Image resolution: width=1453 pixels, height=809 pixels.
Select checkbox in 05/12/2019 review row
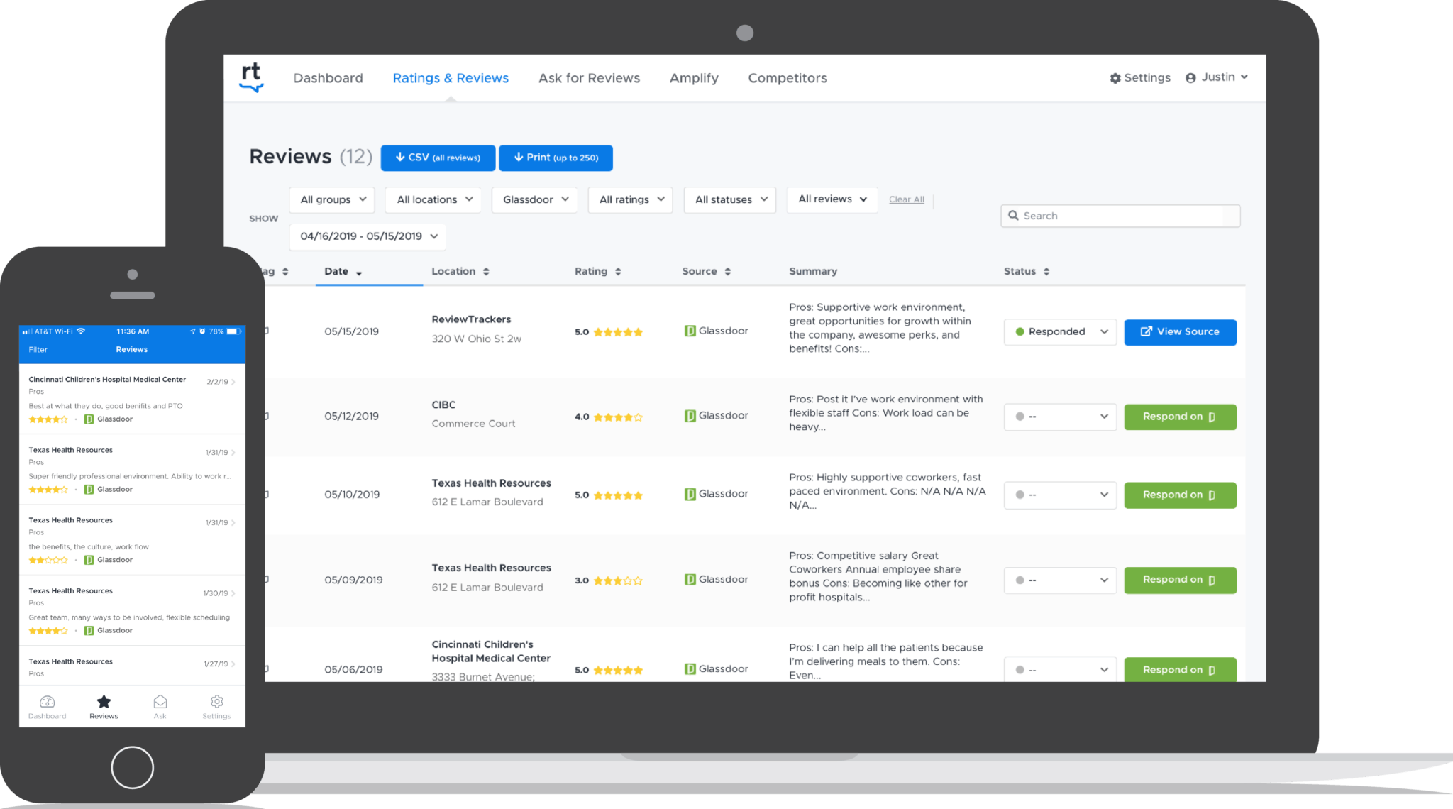click(266, 417)
